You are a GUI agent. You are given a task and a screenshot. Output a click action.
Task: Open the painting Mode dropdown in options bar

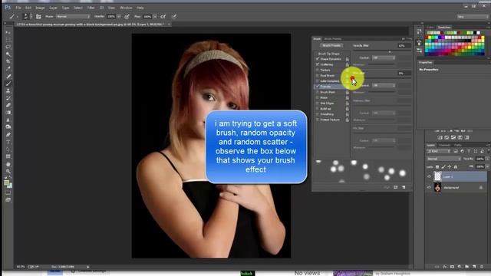[73, 17]
